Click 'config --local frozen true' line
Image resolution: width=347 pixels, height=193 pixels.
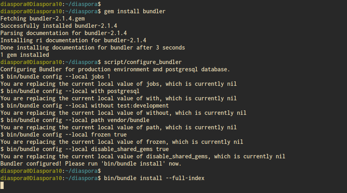point(64,135)
